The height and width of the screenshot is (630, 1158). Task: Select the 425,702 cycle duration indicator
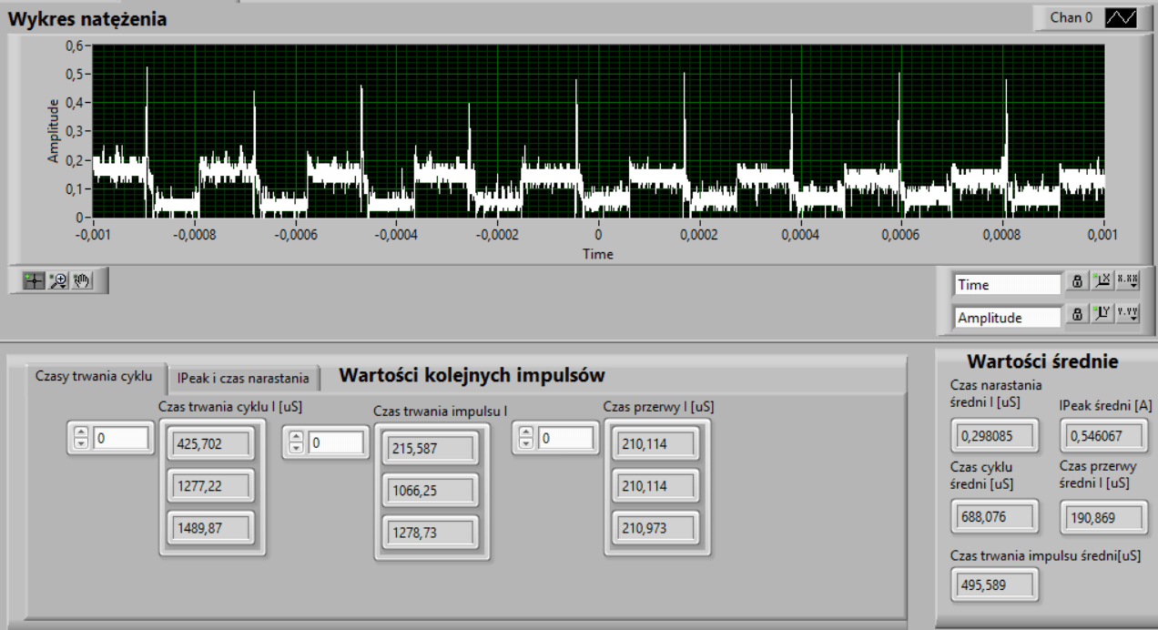(213, 445)
